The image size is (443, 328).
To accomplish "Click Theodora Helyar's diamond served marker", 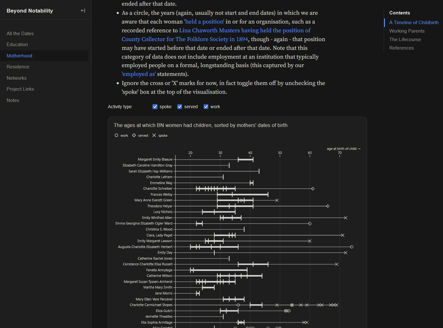I will tap(328, 206).
